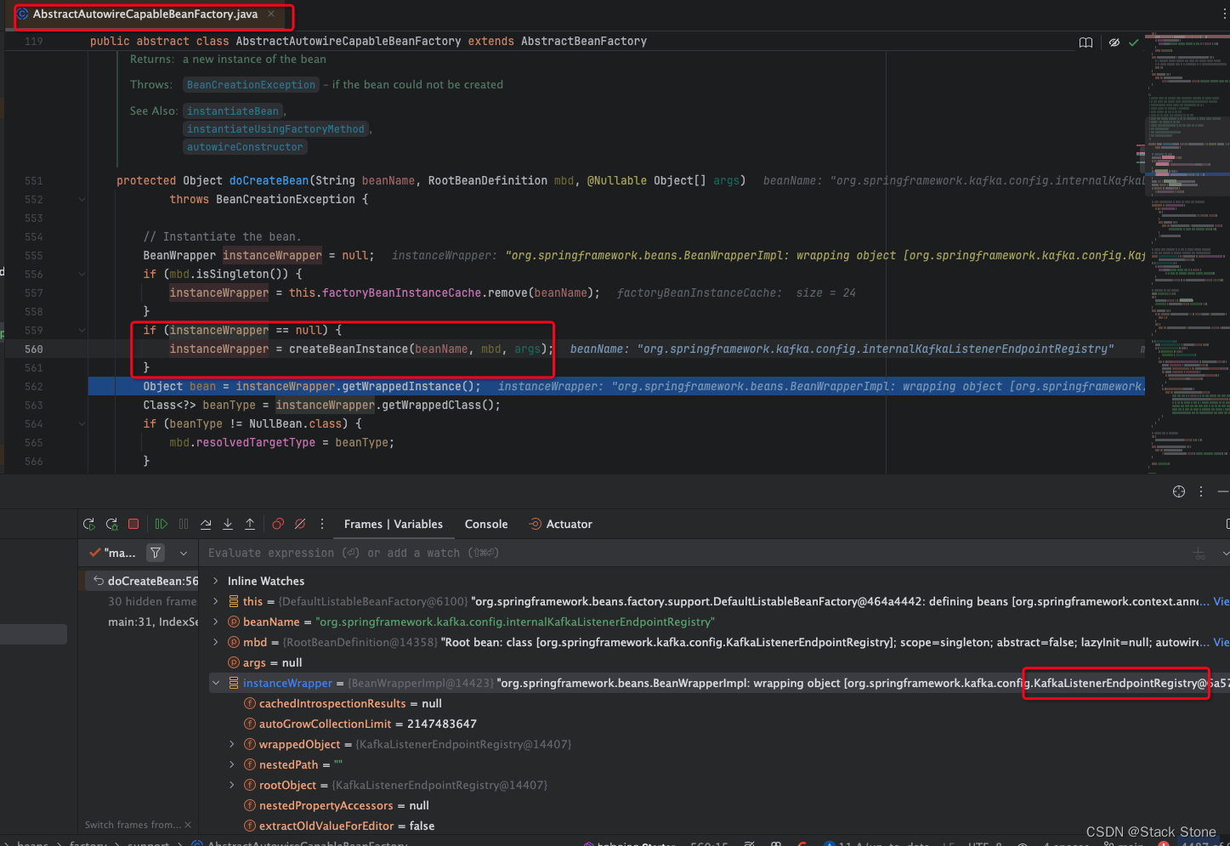Image resolution: width=1230 pixels, height=846 pixels.
Task: Click the Step Over icon
Action: 206,525
